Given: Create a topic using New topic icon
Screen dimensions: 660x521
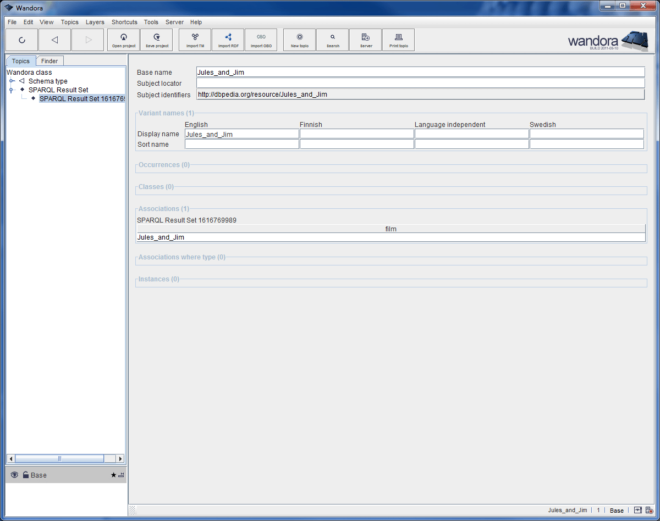Looking at the screenshot, I should pos(299,39).
